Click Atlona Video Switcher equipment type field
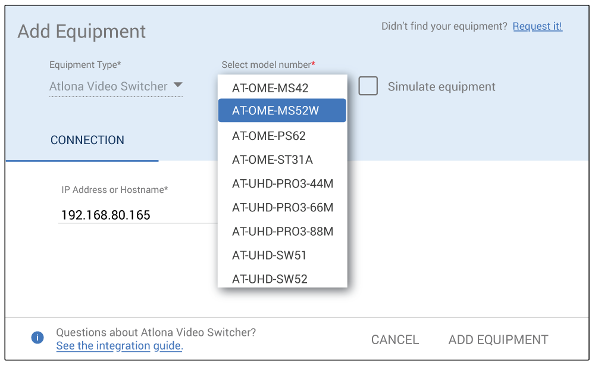The image size is (595, 365). tap(108, 86)
